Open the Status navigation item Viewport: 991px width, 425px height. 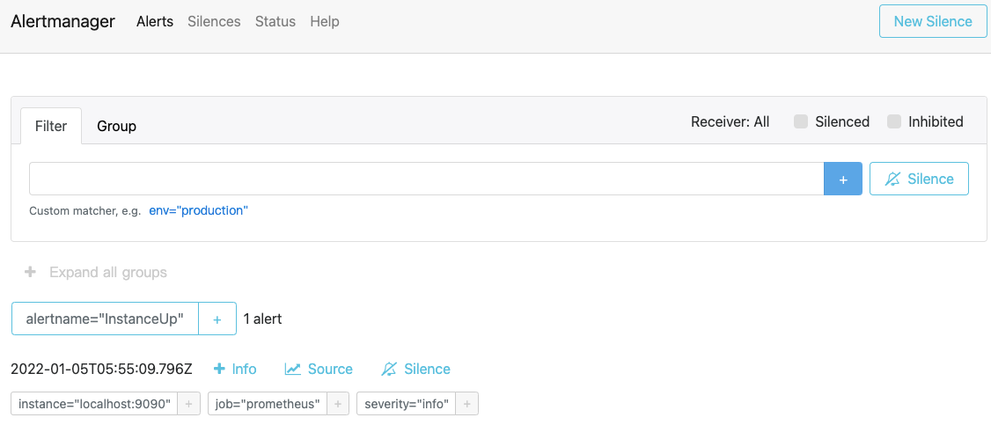275,21
